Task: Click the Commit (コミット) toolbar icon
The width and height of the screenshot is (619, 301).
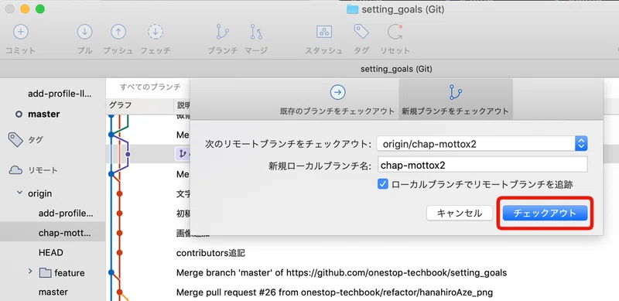Action: coord(21,32)
